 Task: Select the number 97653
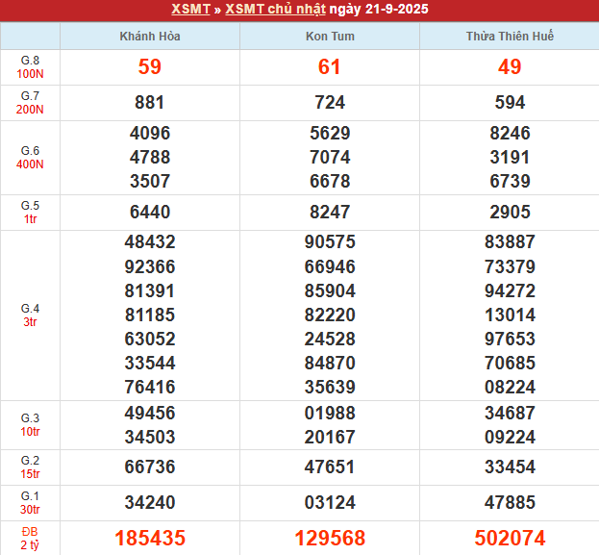(510, 340)
